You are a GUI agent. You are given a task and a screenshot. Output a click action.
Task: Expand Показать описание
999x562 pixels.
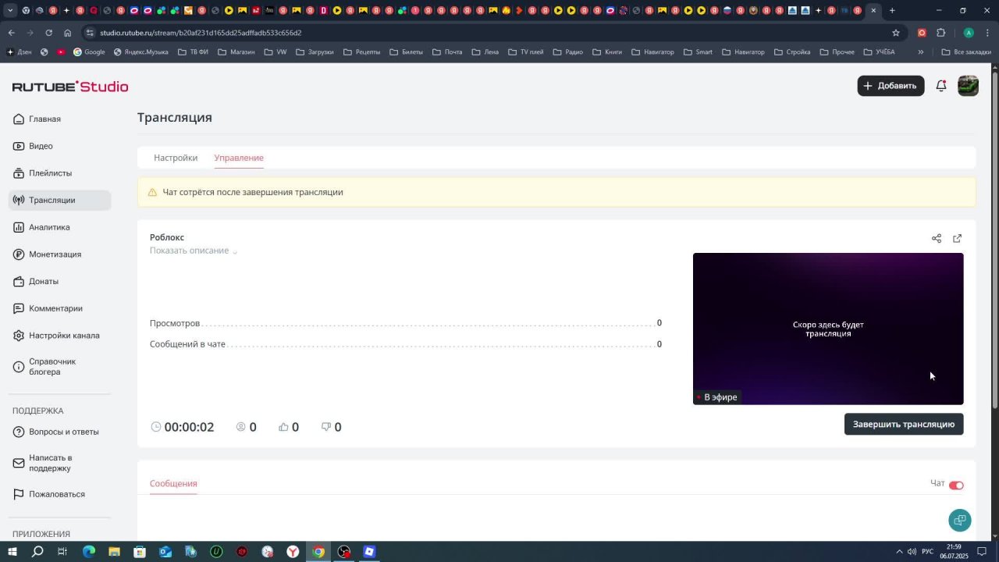tap(193, 251)
